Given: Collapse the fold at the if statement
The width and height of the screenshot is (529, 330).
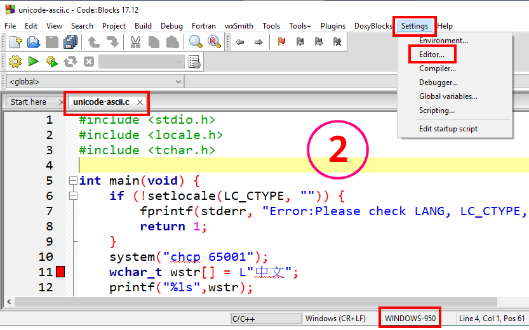Looking at the screenshot, I should click(73, 196).
